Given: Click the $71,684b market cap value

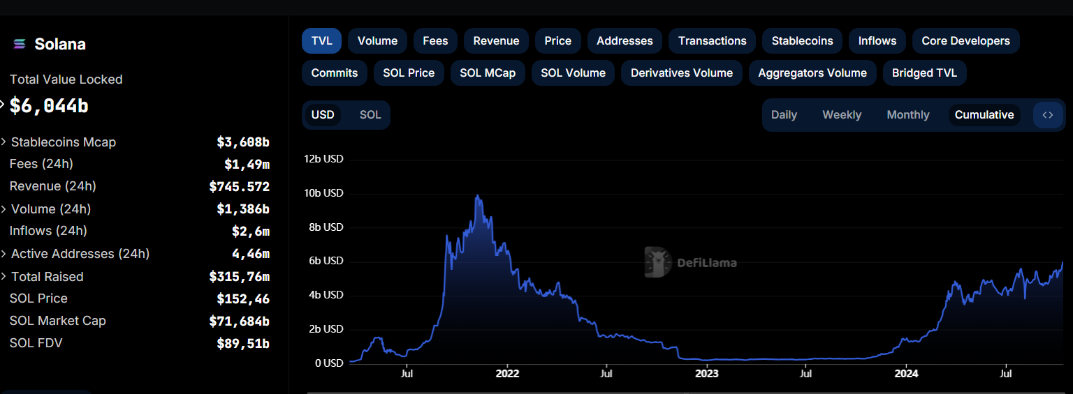Looking at the screenshot, I should click(x=239, y=321).
